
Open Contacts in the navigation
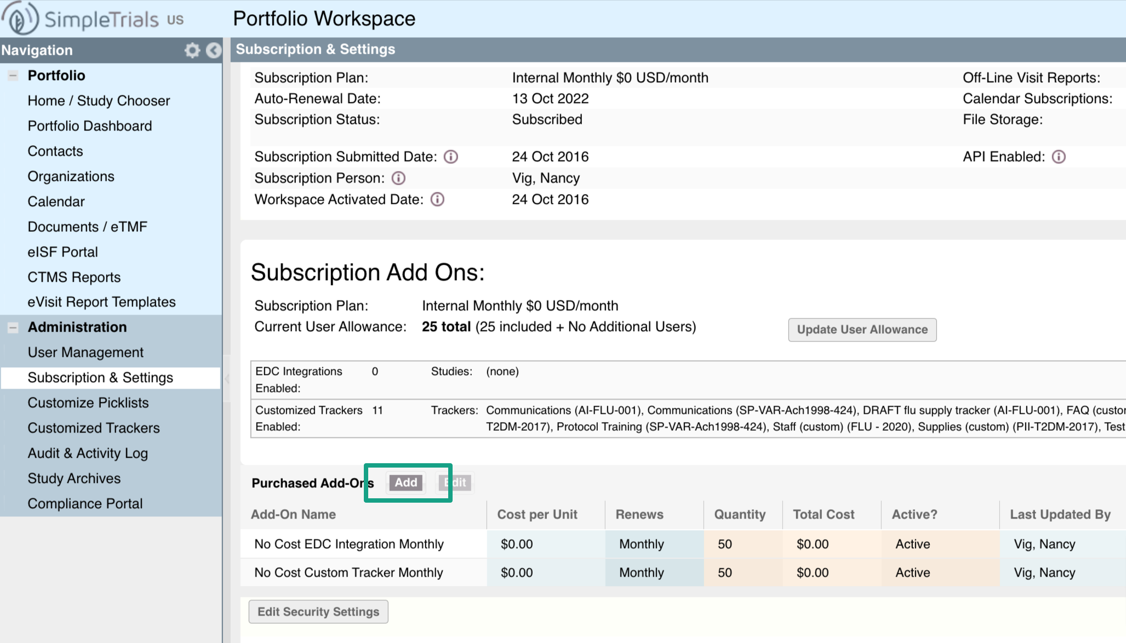click(55, 151)
